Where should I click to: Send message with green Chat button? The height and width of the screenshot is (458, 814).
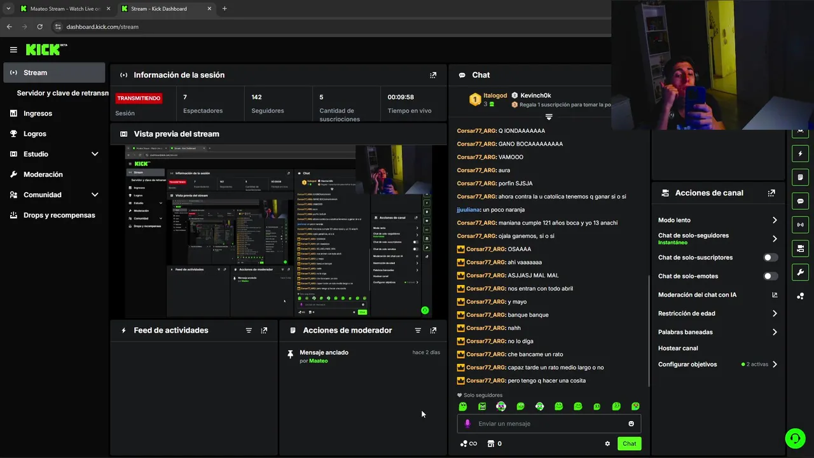(629, 444)
